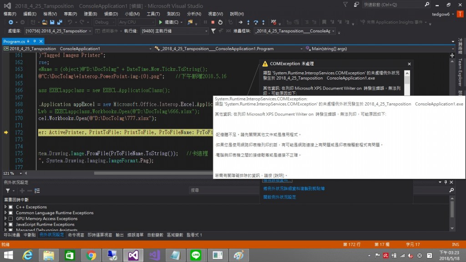
Task: Click the Navigate Backward arrow icon
Action: tap(11, 22)
